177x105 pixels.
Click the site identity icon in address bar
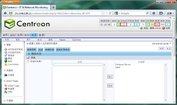[11, 13]
